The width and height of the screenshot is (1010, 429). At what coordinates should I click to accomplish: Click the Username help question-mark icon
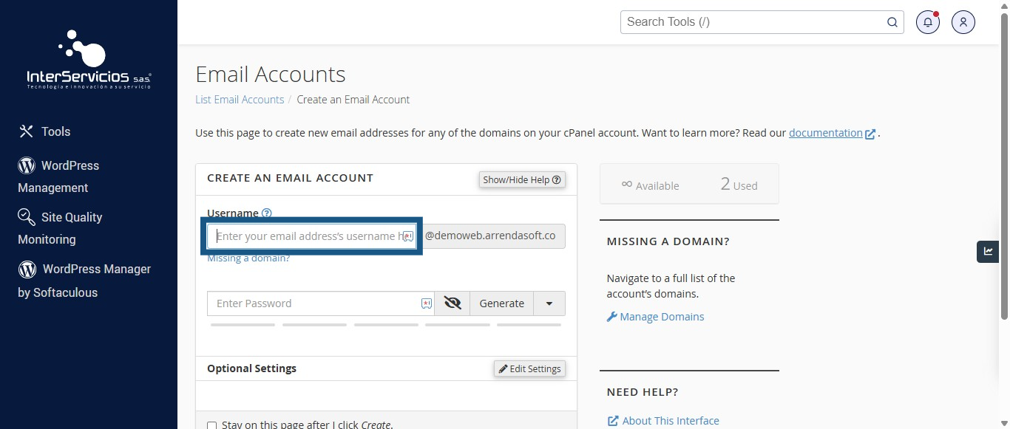click(267, 213)
